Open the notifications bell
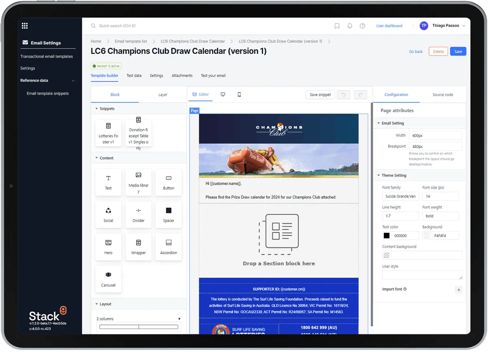Viewport: 488px width, 352px height. click(350, 26)
